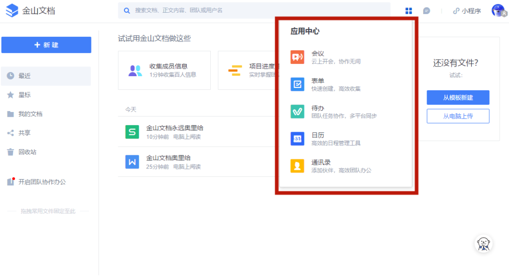509x278 pixels.
Task: Click the clock icon beside 最近
Action: (x=10, y=76)
